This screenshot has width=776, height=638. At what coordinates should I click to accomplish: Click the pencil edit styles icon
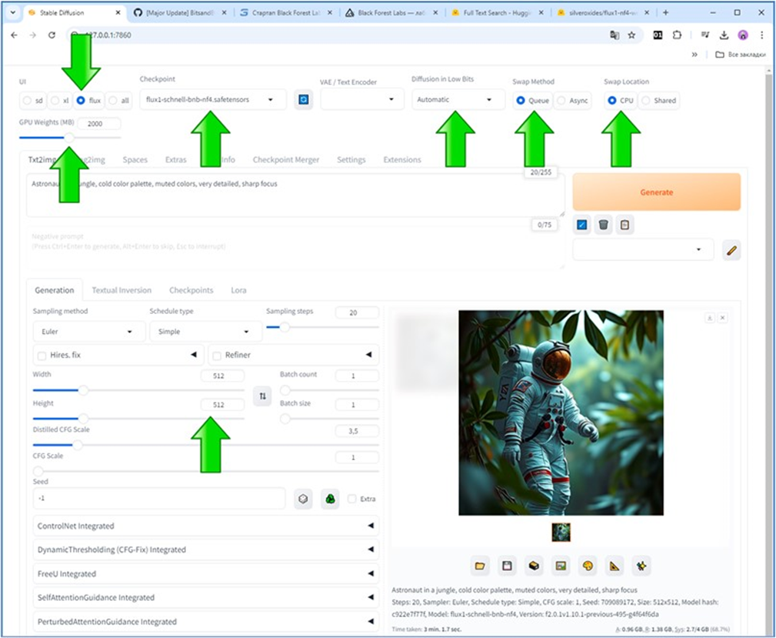tap(731, 250)
